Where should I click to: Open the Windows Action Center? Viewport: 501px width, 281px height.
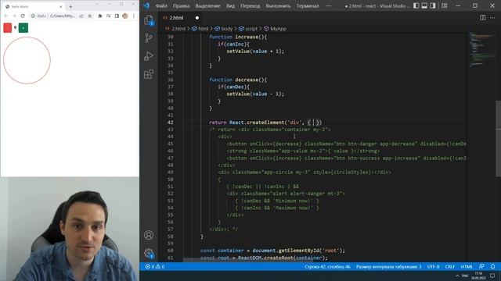pos(492,276)
